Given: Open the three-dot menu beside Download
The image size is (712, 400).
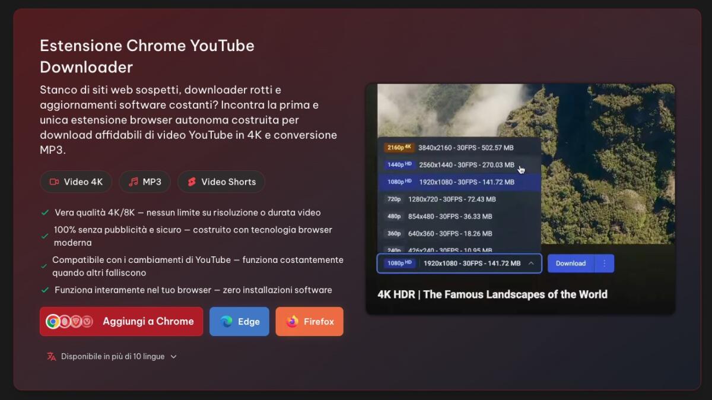Looking at the screenshot, I should coord(605,263).
